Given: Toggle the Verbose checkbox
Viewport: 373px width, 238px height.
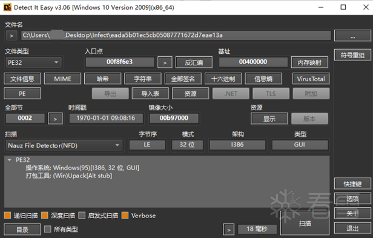Looking at the screenshot, I should pos(125,216).
